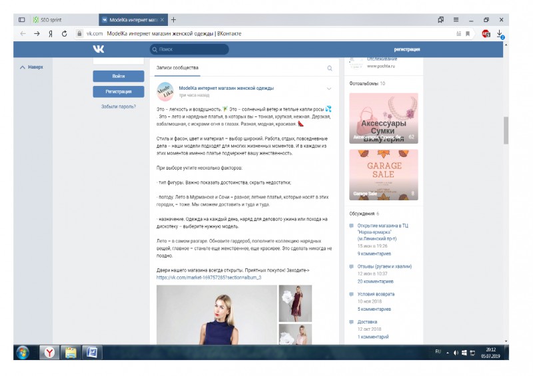Open Обсуждения section header
533x376 pixels.
(x=364, y=214)
